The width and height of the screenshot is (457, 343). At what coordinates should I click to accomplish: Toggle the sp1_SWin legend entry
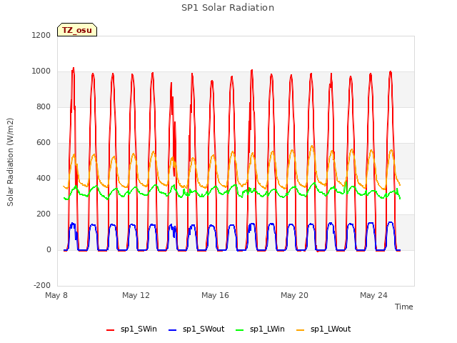point(131,329)
